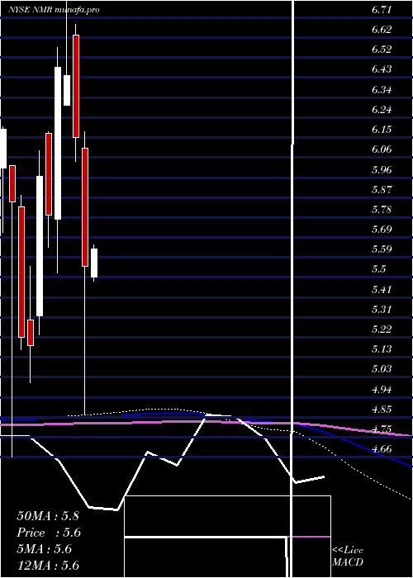Image resolution: width=413 pixels, height=578 pixels.
Task: Click the 6.43 price axis label
Action: (382, 69)
